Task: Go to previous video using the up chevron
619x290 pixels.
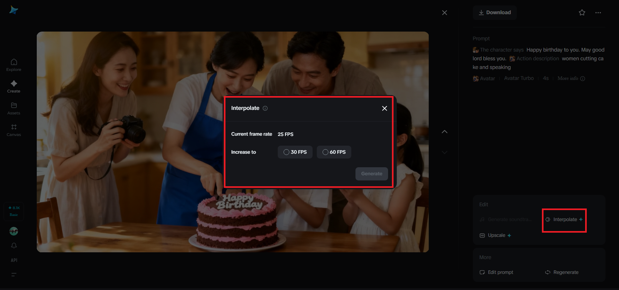Action: [444, 132]
